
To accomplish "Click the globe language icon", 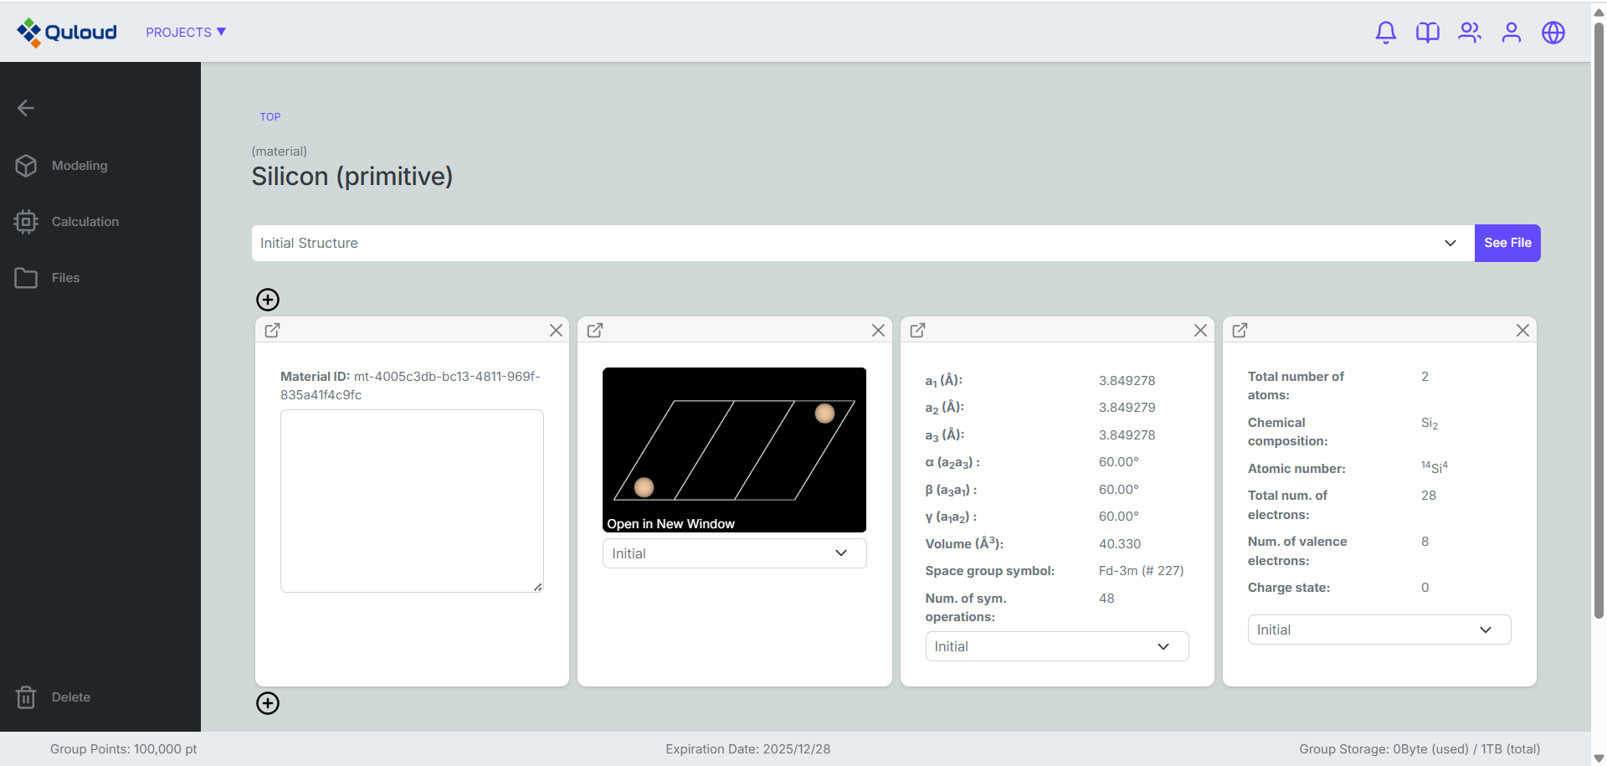I will click(1553, 33).
